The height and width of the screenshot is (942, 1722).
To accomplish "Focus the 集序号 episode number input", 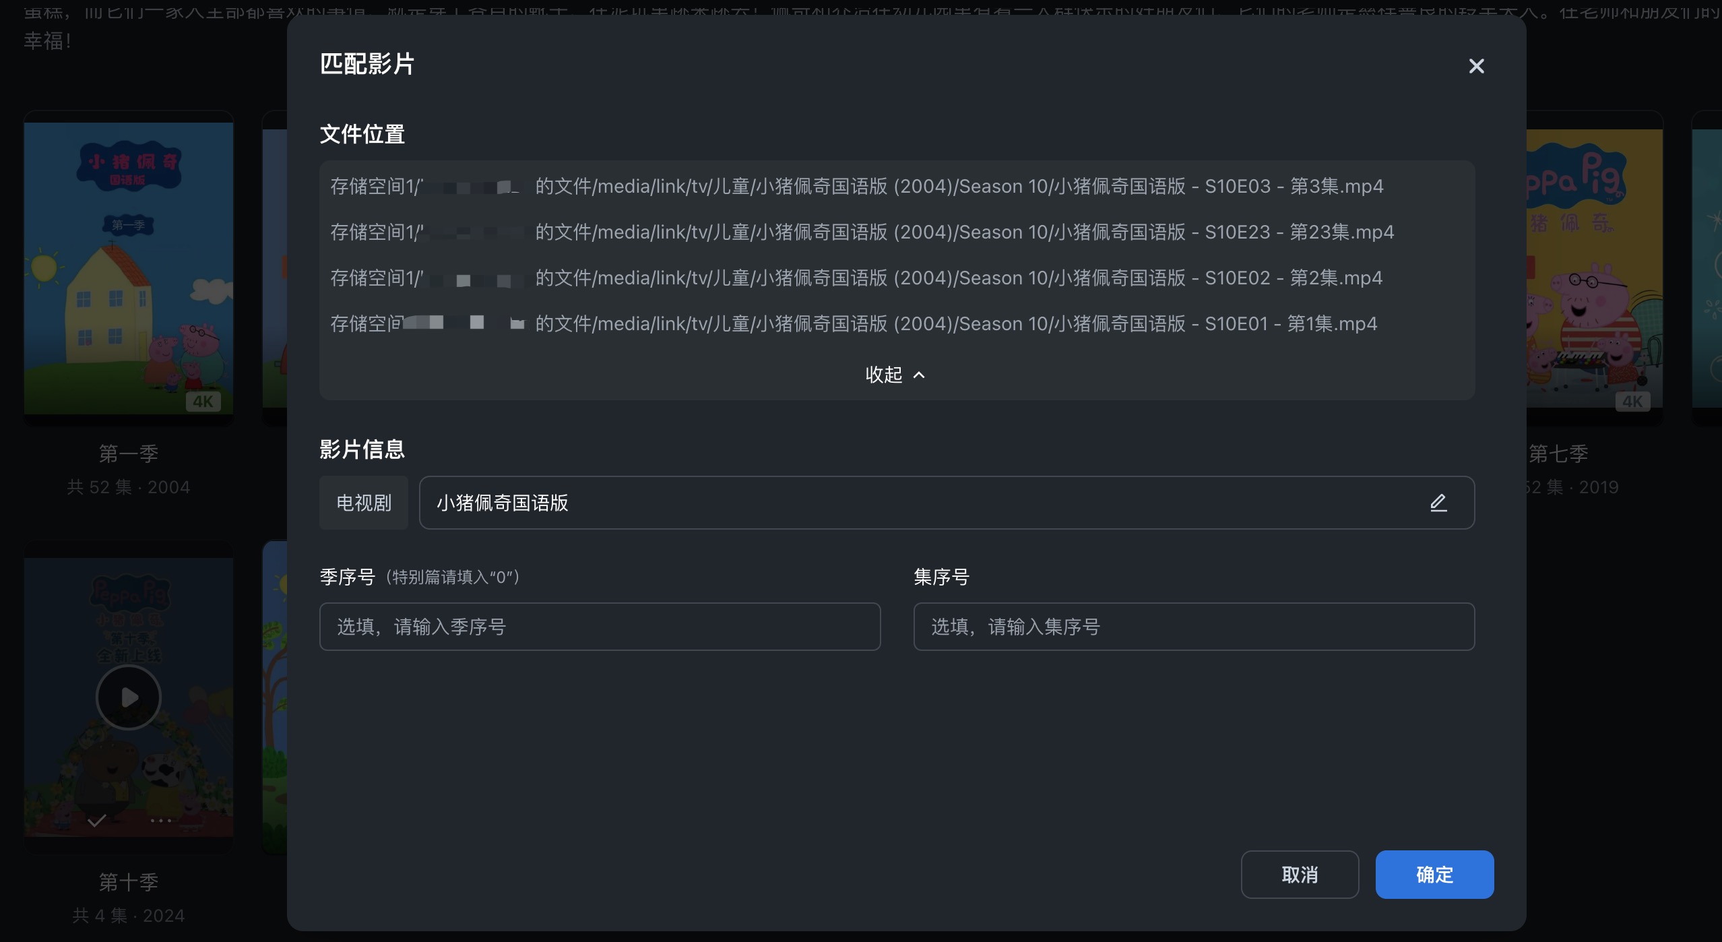I will click(1194, 627).
